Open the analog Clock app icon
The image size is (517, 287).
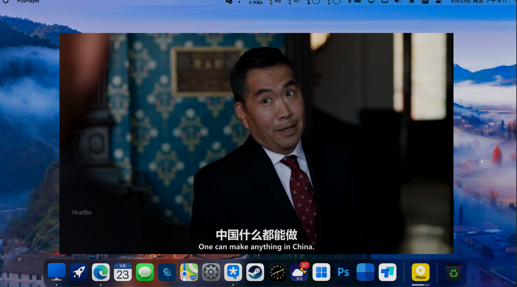[277, 272]
